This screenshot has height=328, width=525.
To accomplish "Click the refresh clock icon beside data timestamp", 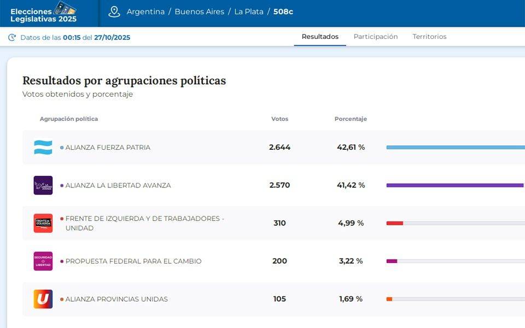I will [12, 37].
